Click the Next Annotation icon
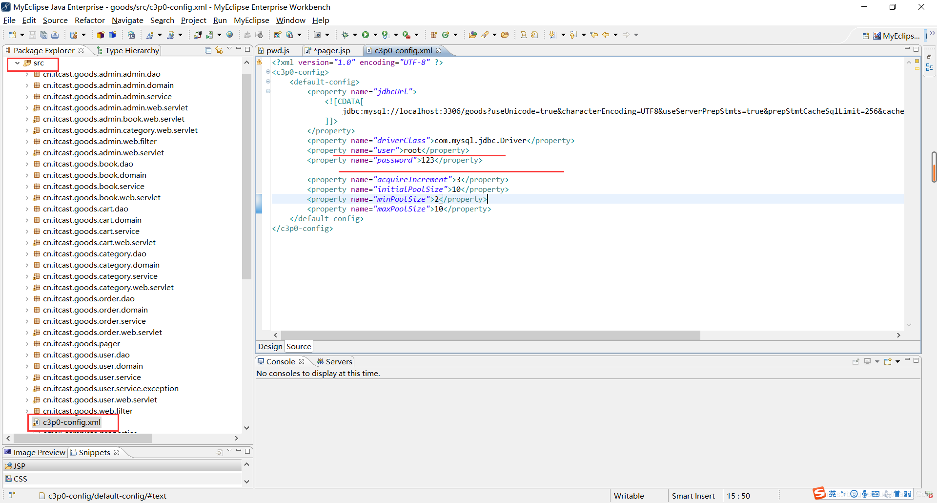The height and width of the screenshot is (503, 937). [x=552, y=35]
